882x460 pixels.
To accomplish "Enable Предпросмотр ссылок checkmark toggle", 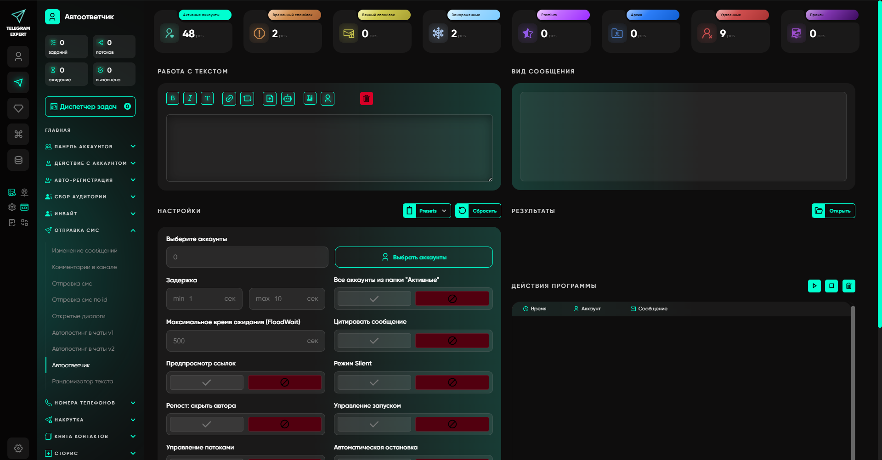I will point(207,382).
